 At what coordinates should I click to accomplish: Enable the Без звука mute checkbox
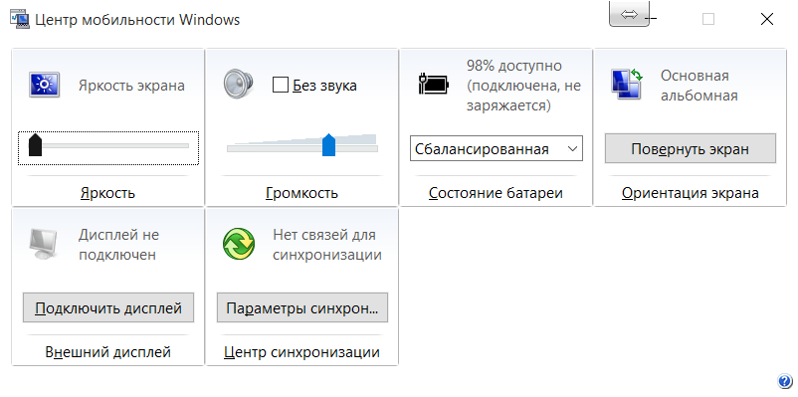click(x=281, y=85)
